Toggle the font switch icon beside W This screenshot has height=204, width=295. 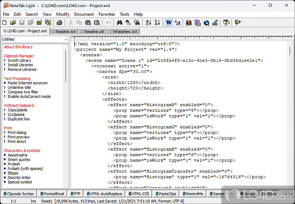point(177,23)
